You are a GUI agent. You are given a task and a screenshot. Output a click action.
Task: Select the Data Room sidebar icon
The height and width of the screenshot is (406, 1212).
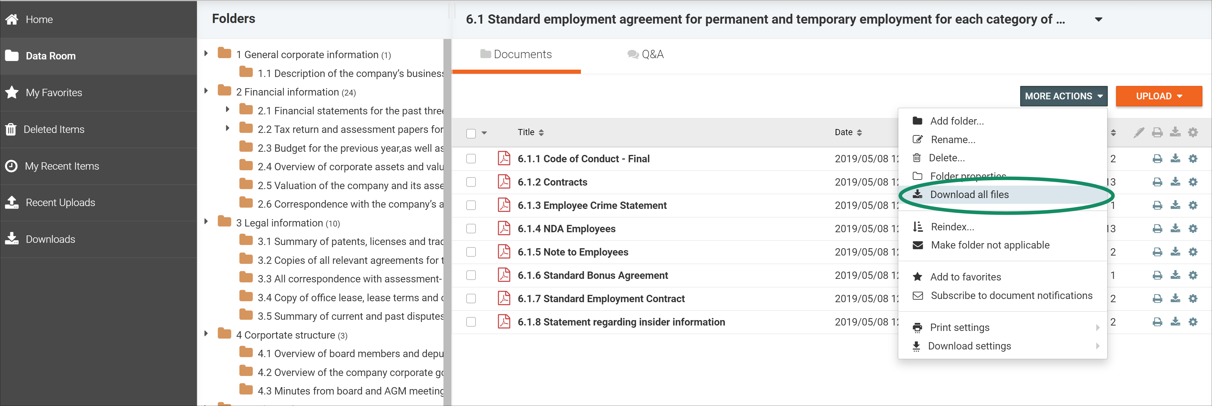pos(11,56)
